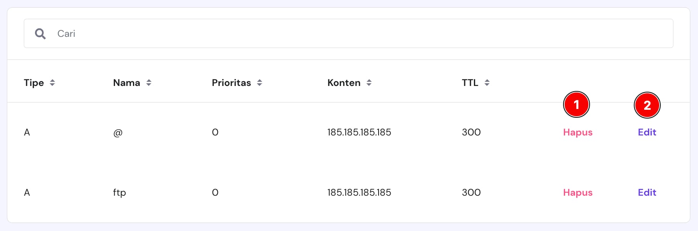Expand sorting options for the TTL column
This screenshot has width=698, height=231.
coord(487,82)
